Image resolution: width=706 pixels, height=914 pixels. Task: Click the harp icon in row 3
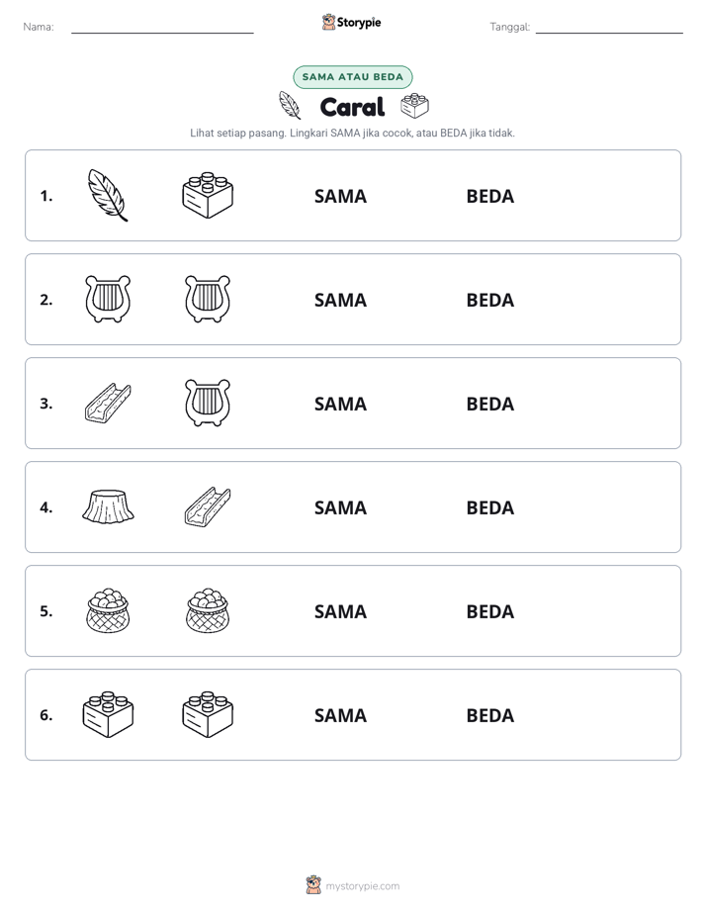[208, 403]
